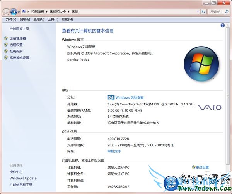Click the Windows logo image
The height and width of the screenshot is (194, 232).
[201, 64]
